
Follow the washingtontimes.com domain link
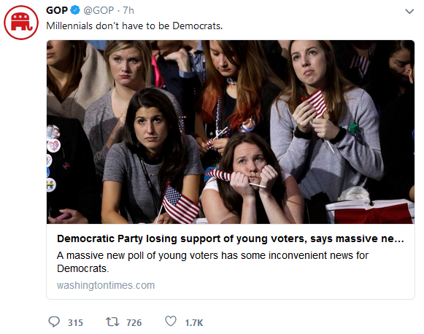tap(106, 285)
